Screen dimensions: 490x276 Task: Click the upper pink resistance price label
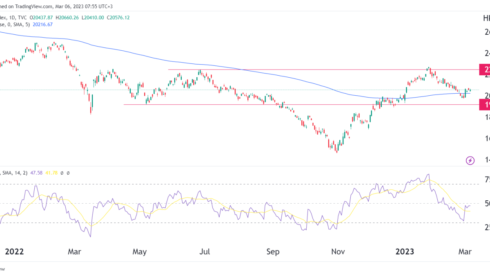485,70
